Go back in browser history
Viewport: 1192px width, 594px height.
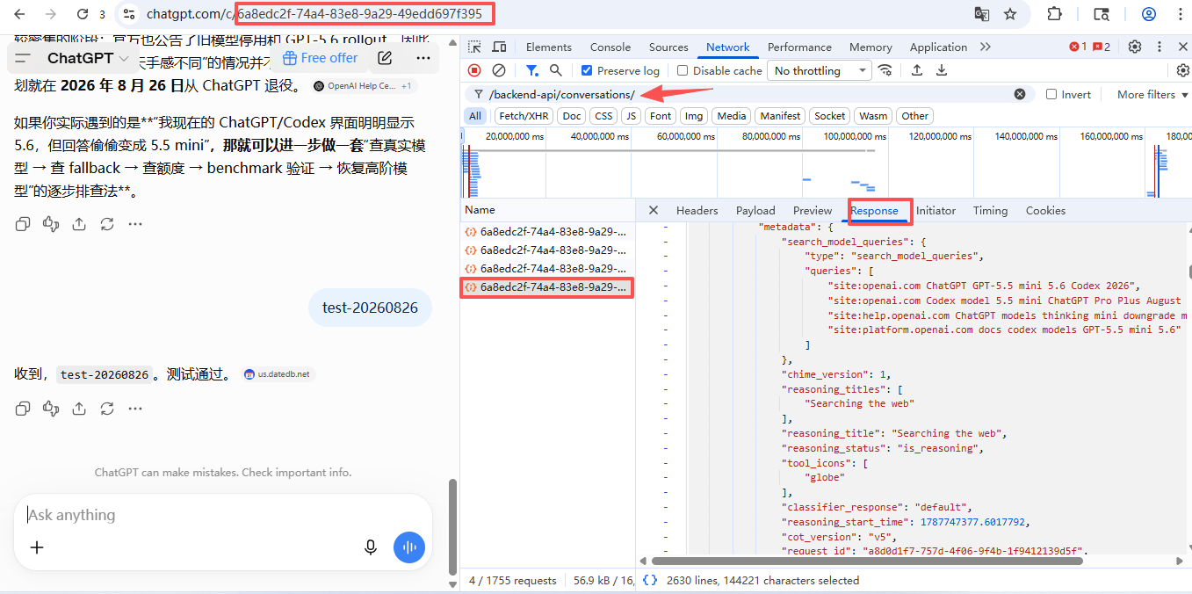click(x=20, y=14)
